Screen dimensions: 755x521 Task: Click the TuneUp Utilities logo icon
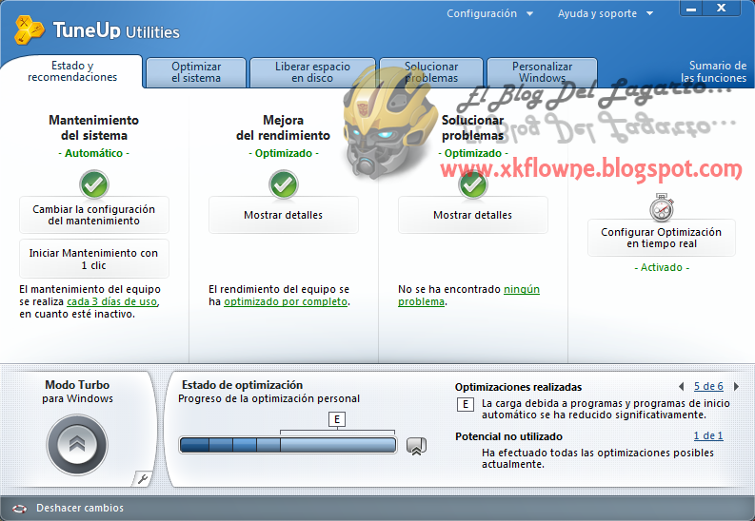coord(30,29)
